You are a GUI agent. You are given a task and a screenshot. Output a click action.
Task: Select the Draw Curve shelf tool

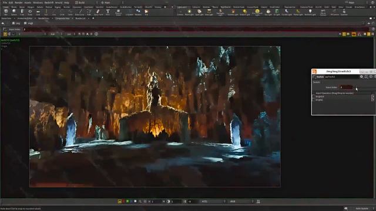coord(80,12)
